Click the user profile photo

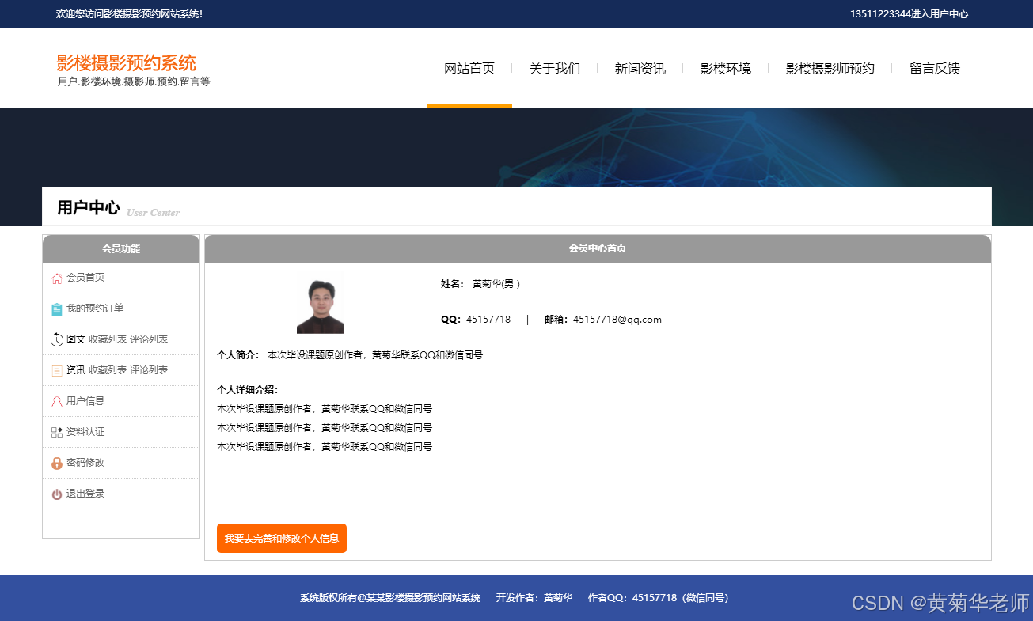[320, 304]
